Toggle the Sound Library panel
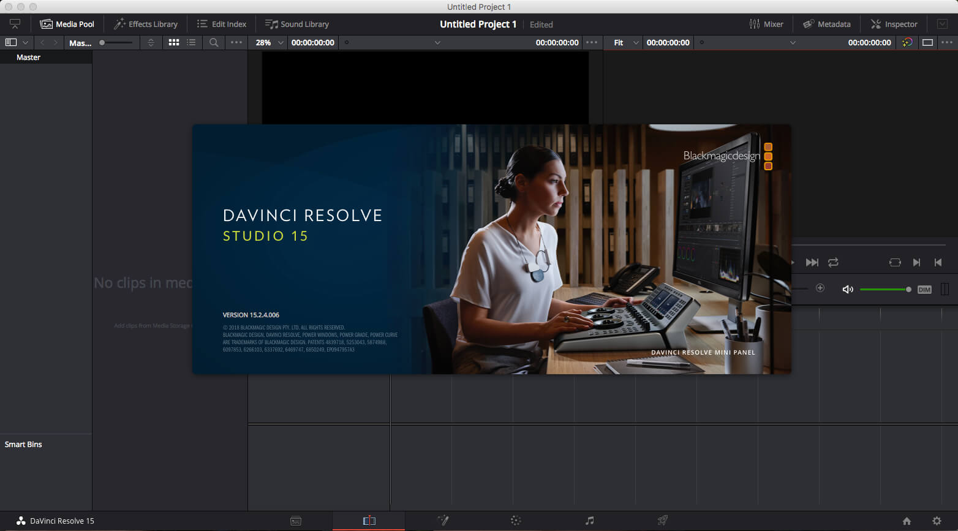 (297, 24)
